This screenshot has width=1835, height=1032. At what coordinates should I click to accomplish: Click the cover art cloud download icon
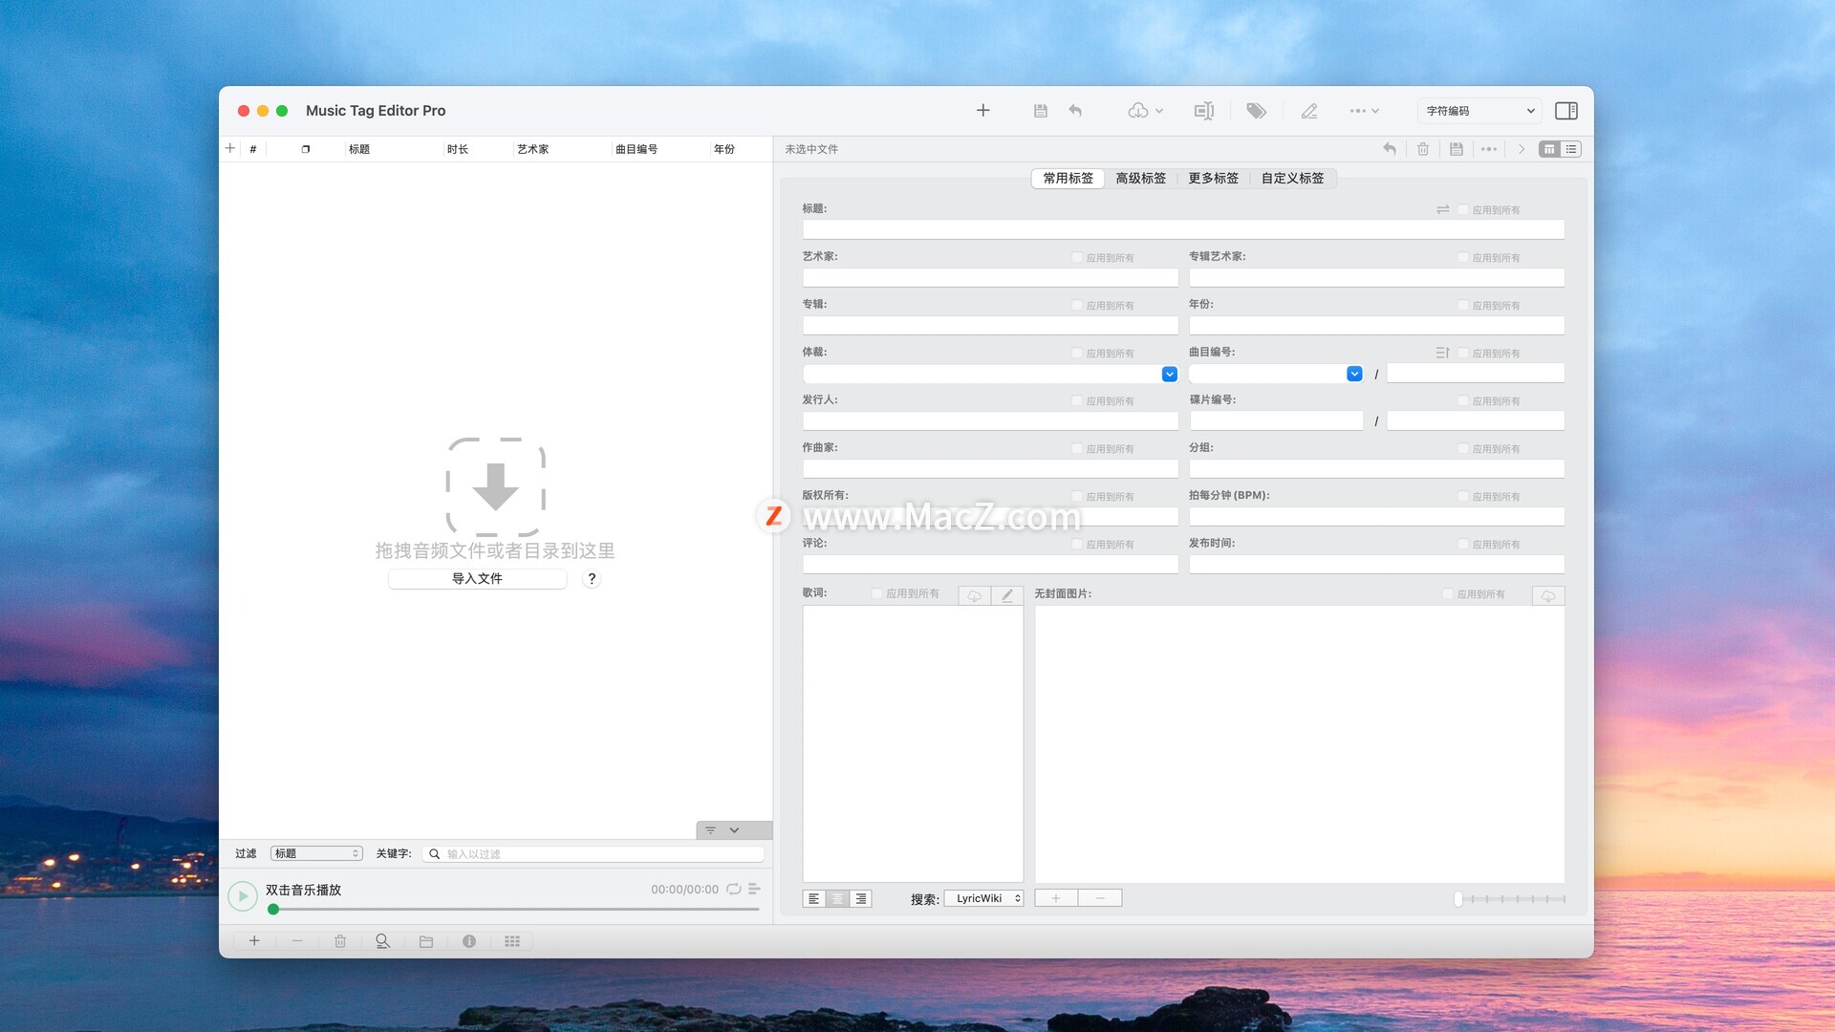[x=1548, y=596]
